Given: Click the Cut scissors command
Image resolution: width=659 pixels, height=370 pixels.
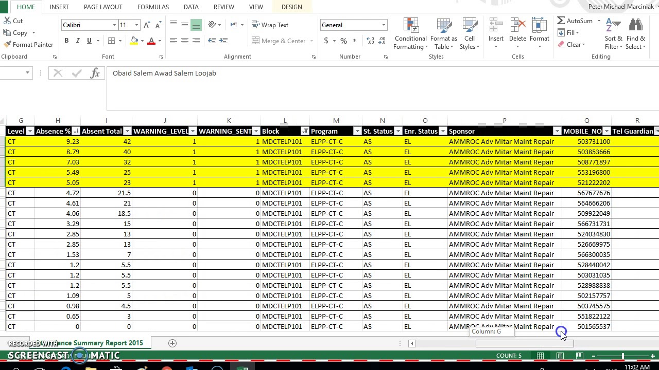Looking at the screenshot, I should pyautogui.click(x=13, y=21).
